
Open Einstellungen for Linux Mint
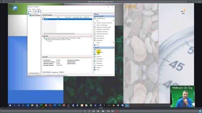coord(100,52)
